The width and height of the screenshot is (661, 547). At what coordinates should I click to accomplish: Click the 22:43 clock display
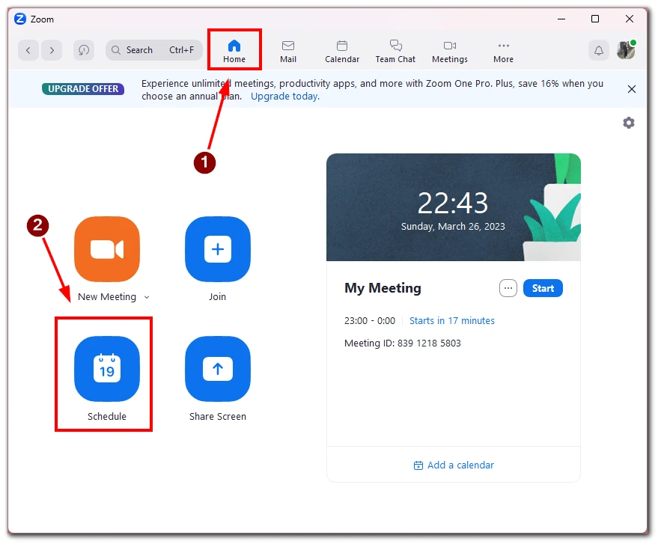pyautogui.click(x=453, y=203)
